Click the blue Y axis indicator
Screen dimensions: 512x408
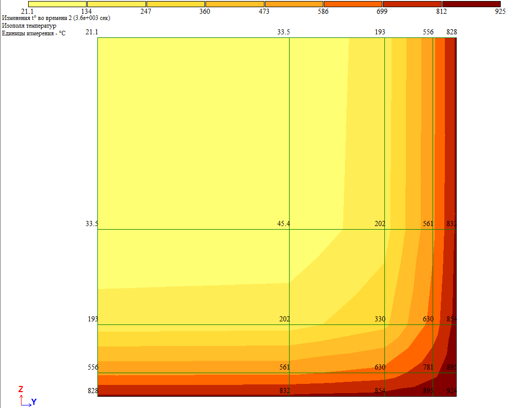click(34, 402)
